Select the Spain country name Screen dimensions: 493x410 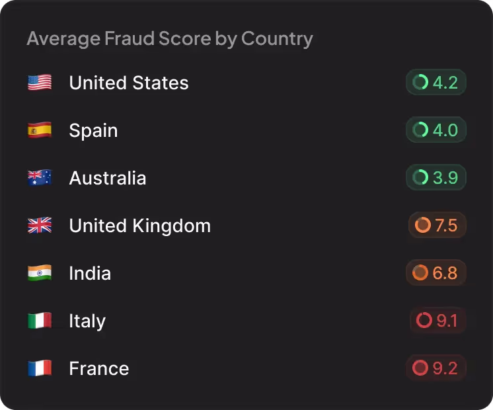[93, 130]
